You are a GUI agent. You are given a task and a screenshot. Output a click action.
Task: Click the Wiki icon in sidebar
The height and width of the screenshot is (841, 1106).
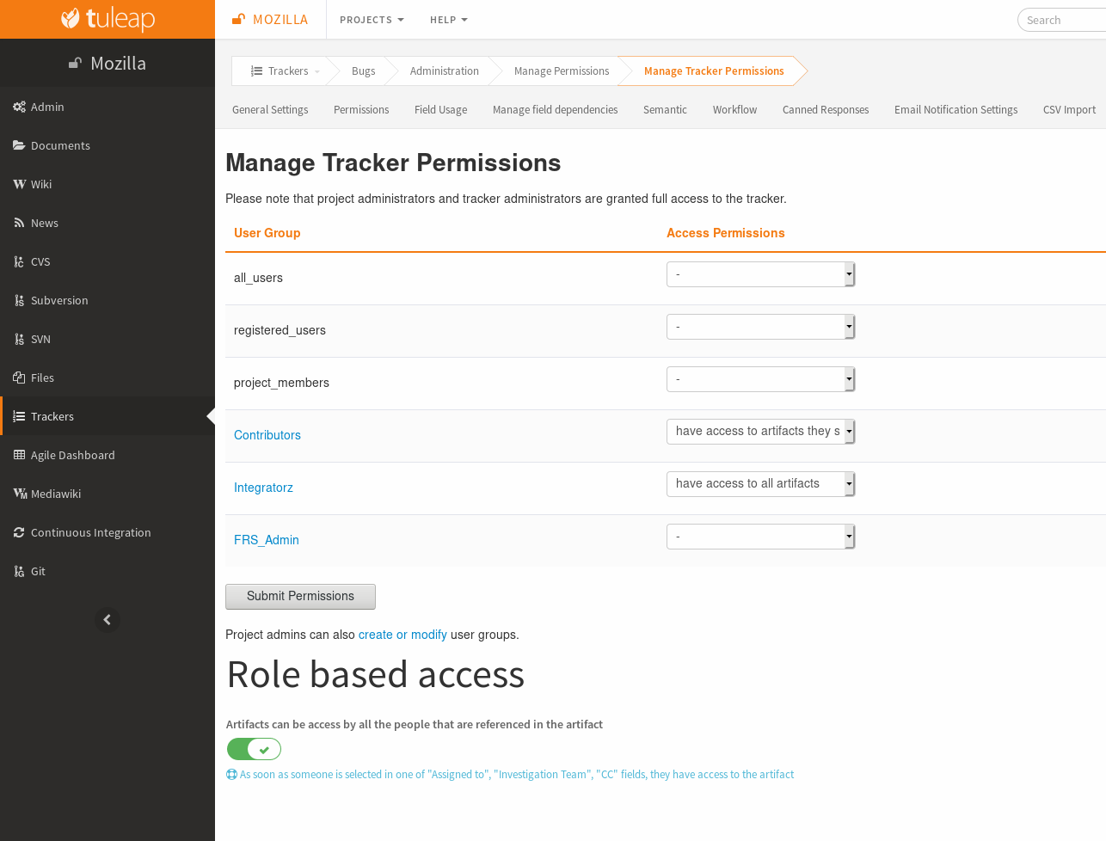[x=19, y=184]
